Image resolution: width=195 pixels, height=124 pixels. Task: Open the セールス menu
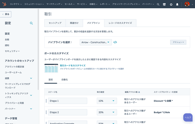[70, 4]
